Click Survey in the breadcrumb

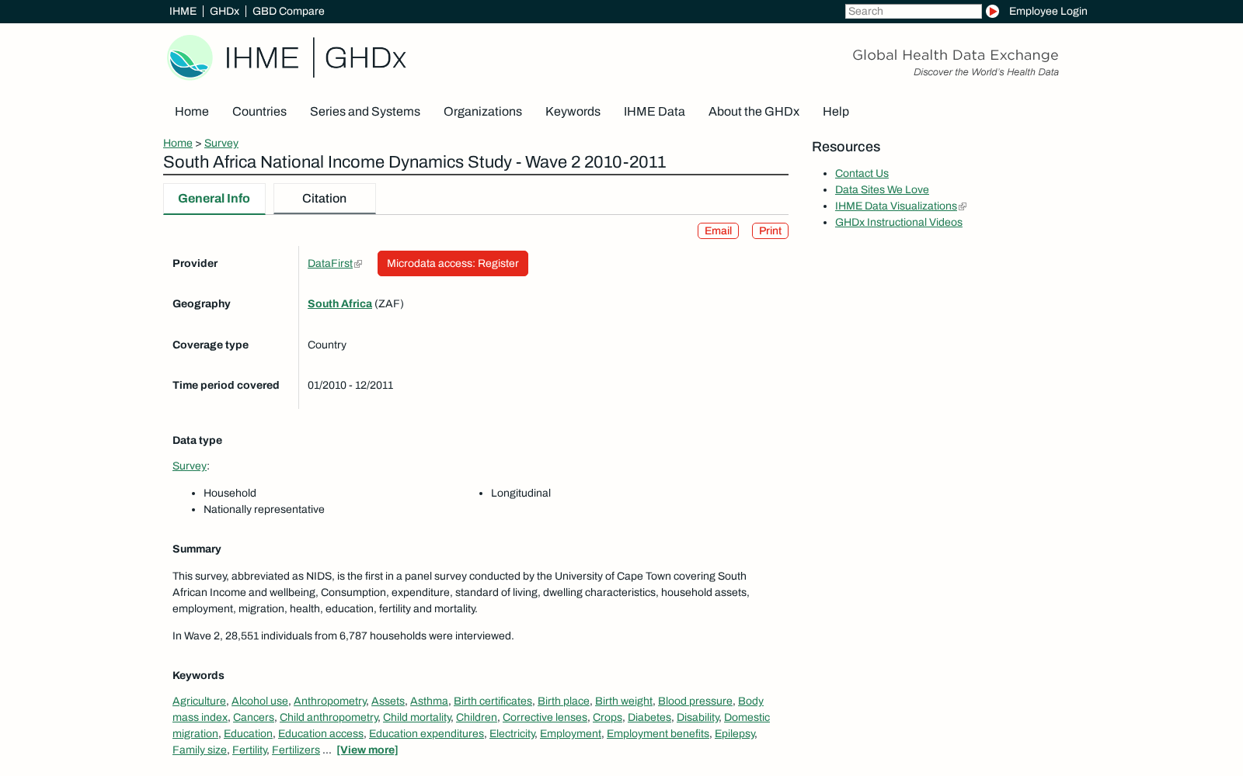pyautogui.click(x=221, y=143)
